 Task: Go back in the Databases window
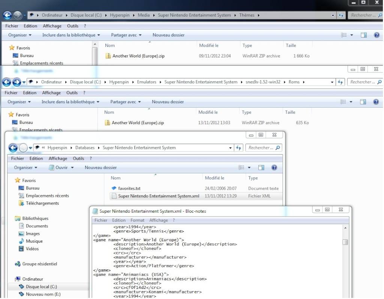coord(13,148)
